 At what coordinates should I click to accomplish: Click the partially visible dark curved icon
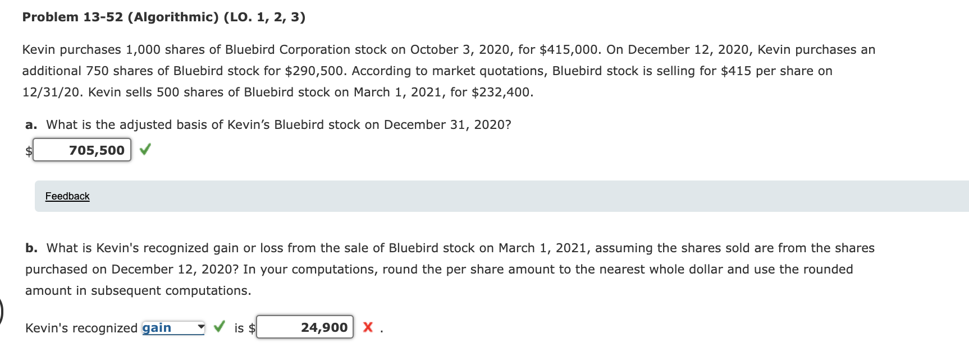click(x=2, y=312)
